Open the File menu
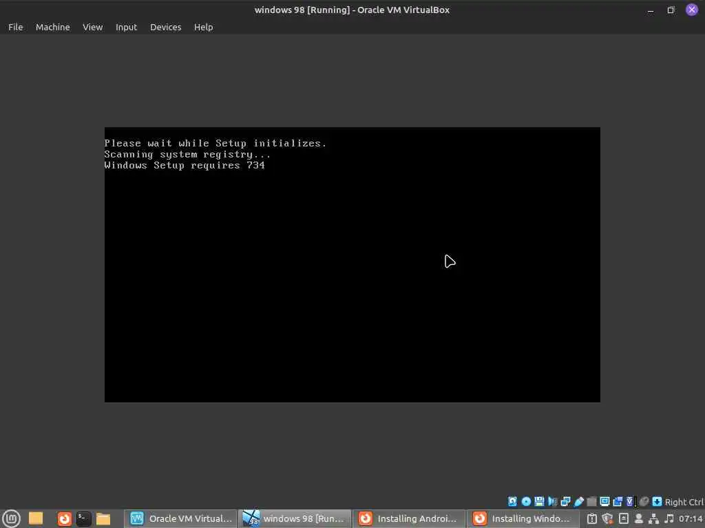Viewport: 705px width, 528px height. [x=15, y=27]
